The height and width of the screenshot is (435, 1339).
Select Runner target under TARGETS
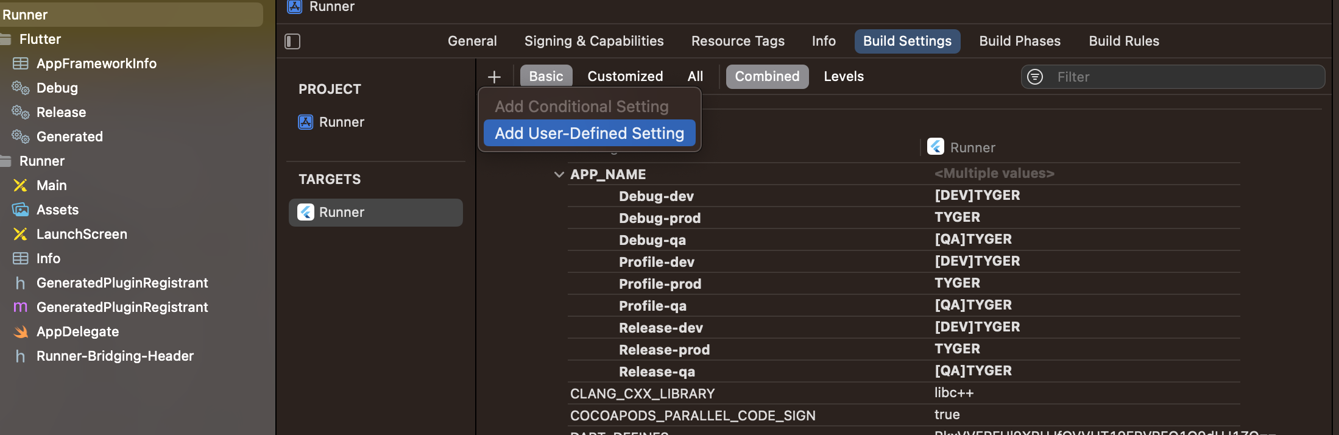(x=376, y=212)
